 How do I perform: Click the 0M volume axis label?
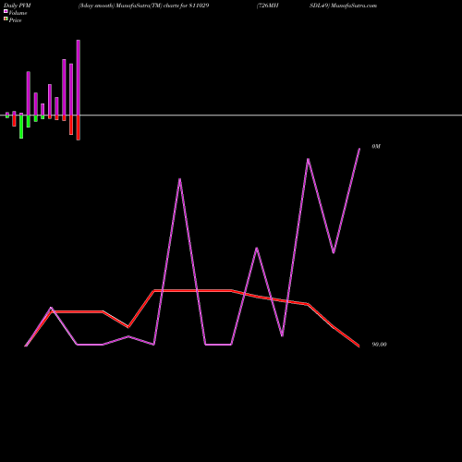click(x=376, y=146)
